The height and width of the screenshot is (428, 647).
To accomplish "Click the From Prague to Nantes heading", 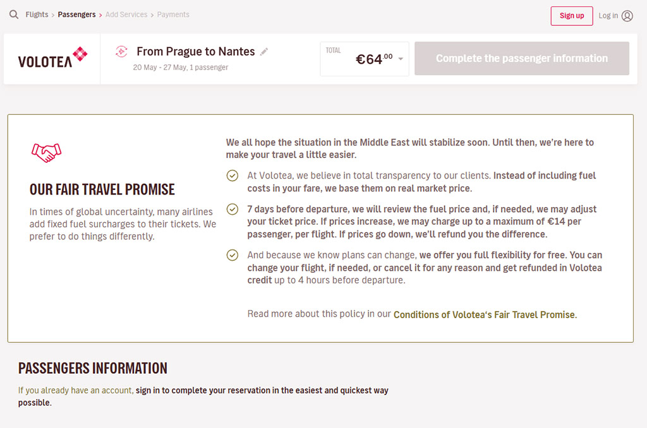I will [196, 52].
